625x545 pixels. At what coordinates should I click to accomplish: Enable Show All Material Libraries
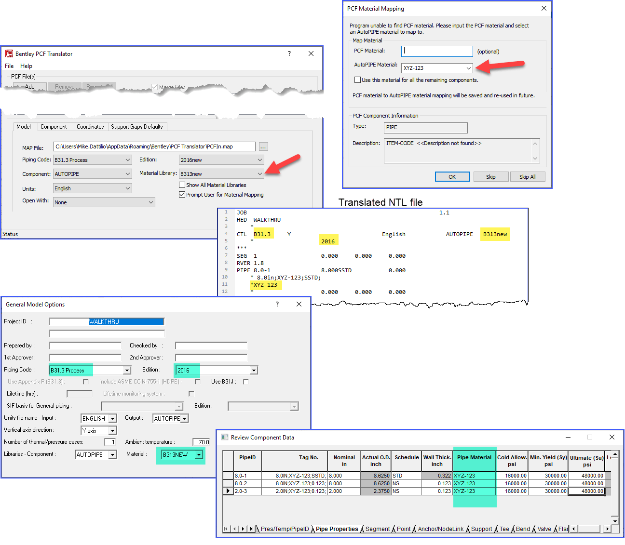182,185
